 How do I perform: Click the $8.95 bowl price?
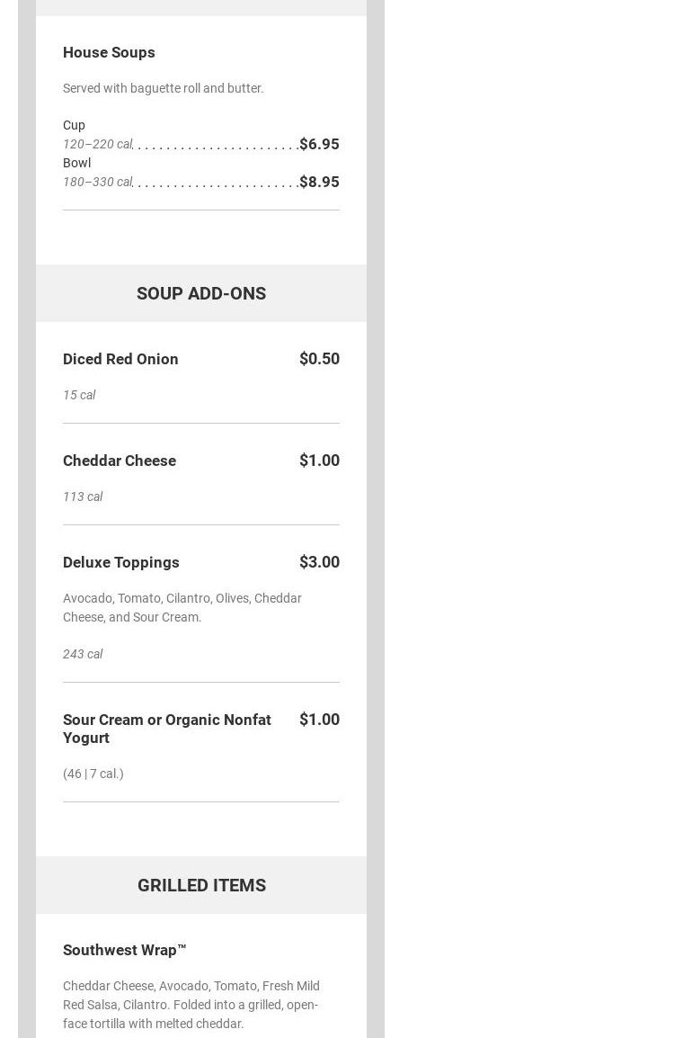[x=319, y=182]
